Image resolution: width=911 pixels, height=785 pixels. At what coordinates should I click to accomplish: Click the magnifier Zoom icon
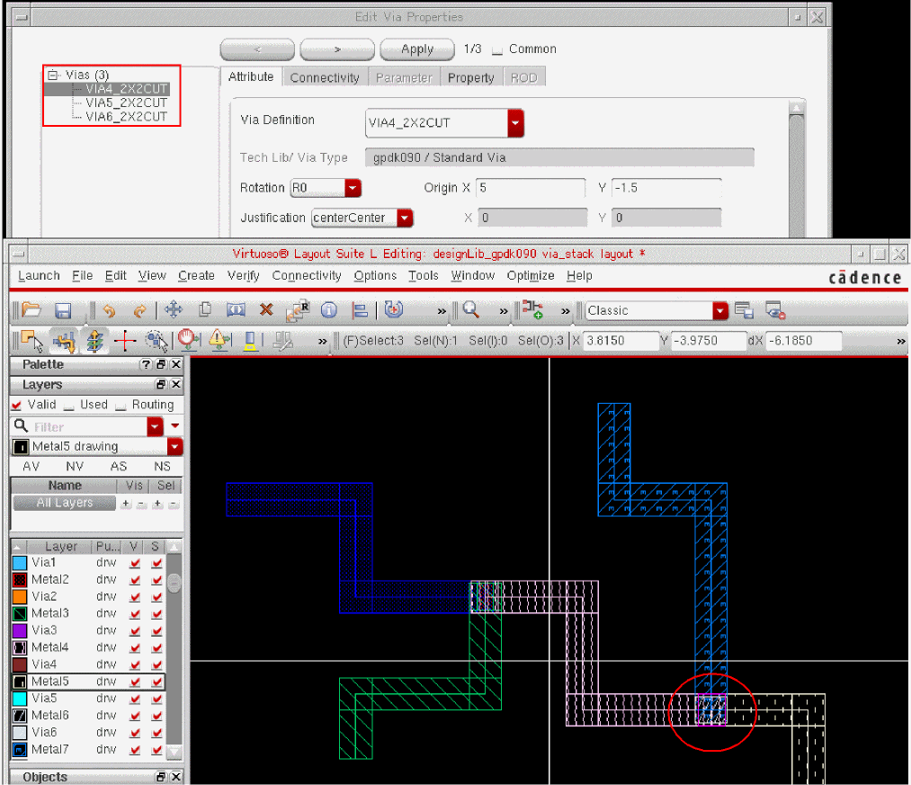coord(470,310)
